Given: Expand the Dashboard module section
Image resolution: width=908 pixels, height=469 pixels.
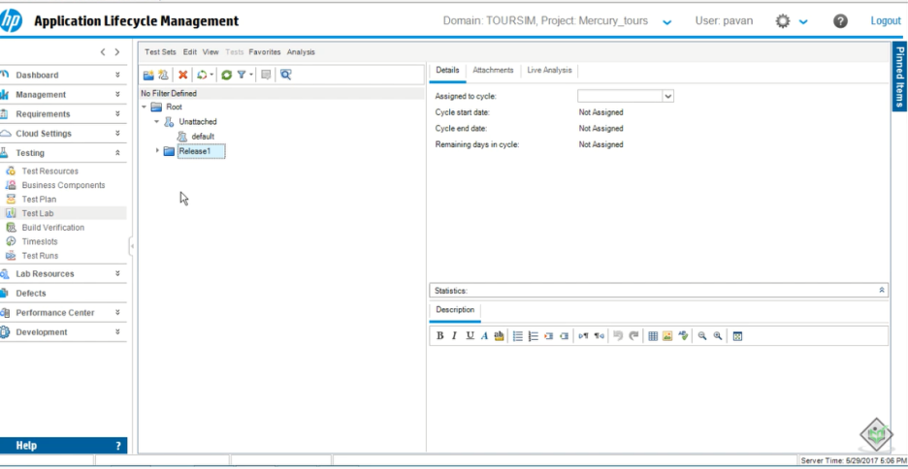Looking at the screenshot, I should 117,76.
